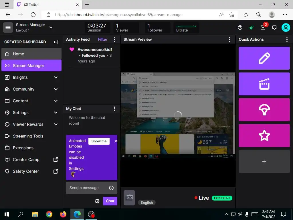Image resolution: width=293 pixels, height=220 pixels.
Task: Open the user profile avatar menu
Action: (x=286, y=27)
